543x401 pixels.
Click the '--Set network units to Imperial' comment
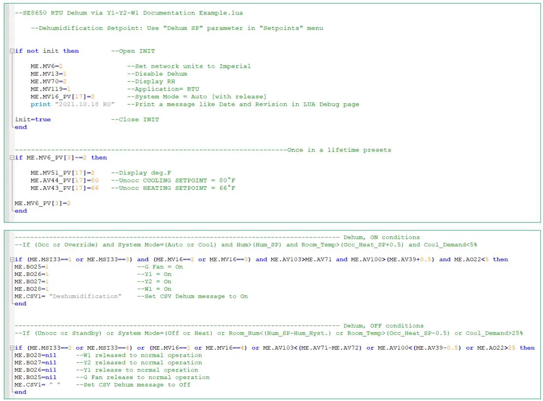189,66
